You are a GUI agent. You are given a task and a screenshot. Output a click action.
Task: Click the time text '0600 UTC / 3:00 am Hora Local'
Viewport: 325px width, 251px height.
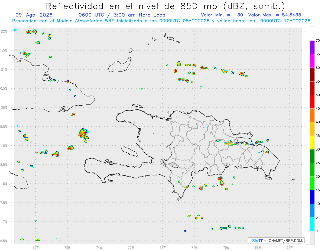122,15
